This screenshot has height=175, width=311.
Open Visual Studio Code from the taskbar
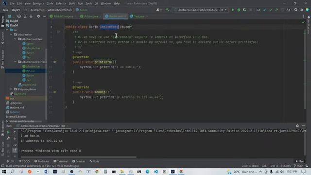pyautogui.click(x=156, y=172)
